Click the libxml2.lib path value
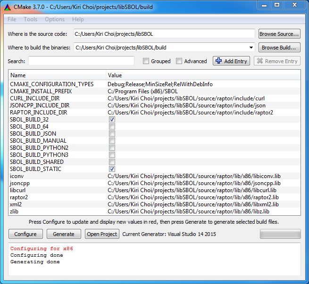The image size is (309, 284). tap(193, 204)
